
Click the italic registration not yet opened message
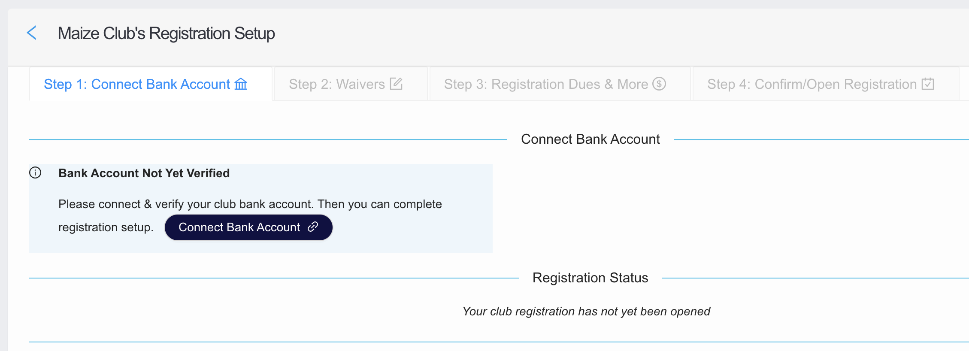[586, 312]
